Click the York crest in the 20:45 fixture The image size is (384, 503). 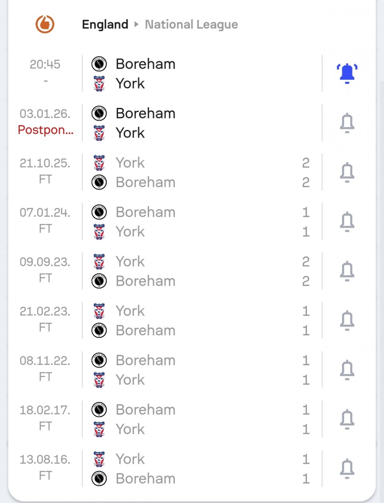[x=99, y=84]
